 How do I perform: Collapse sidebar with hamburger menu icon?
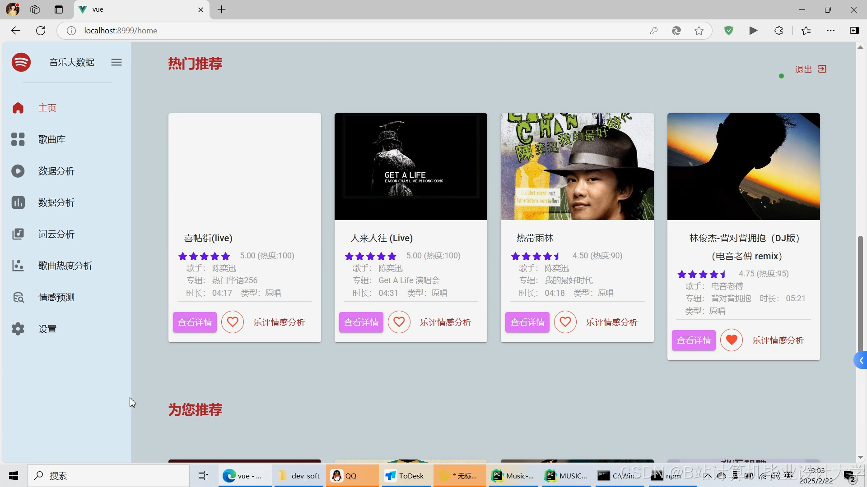(117, 62)
